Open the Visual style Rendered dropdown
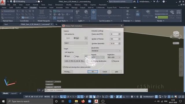185x104 pixels. pyautogui.click(x=106, y=51)
